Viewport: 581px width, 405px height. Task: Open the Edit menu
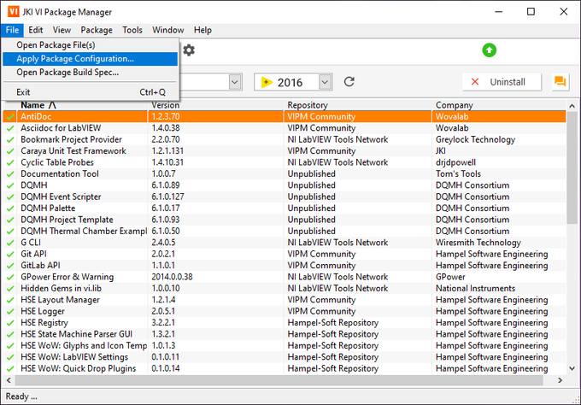point(36,30)
